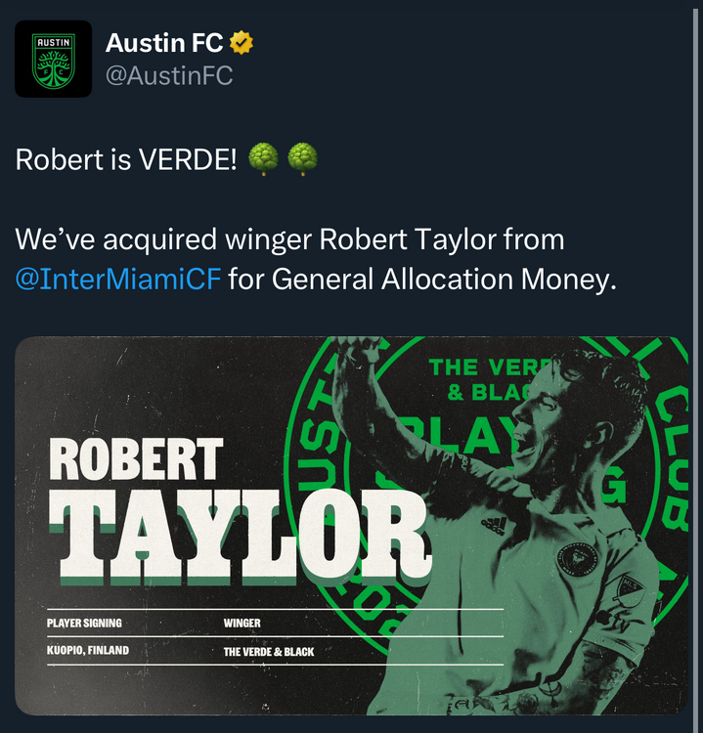
Task: Open the Austin FC profile avatar
Action: [x=54, y=59]
